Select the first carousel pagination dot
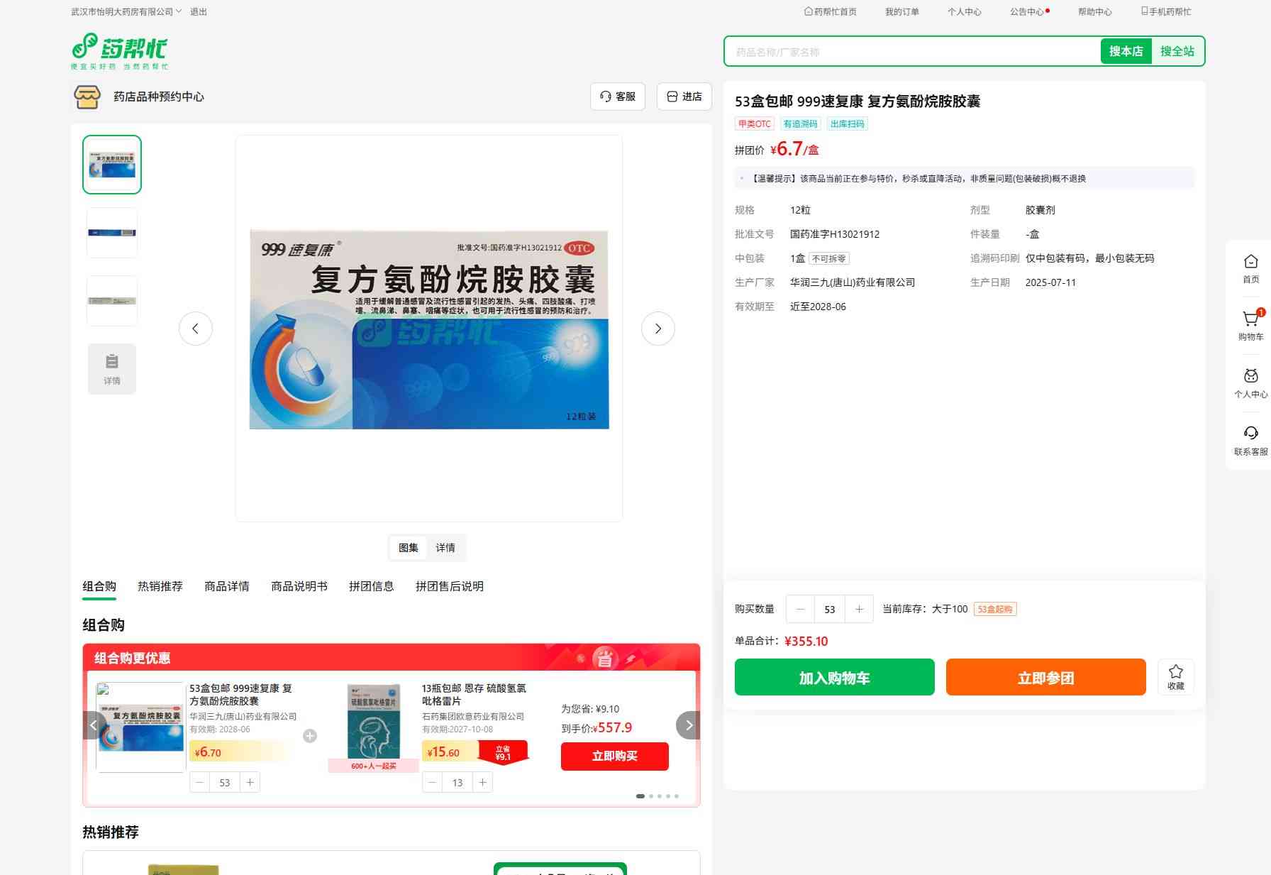 (640, 796)
